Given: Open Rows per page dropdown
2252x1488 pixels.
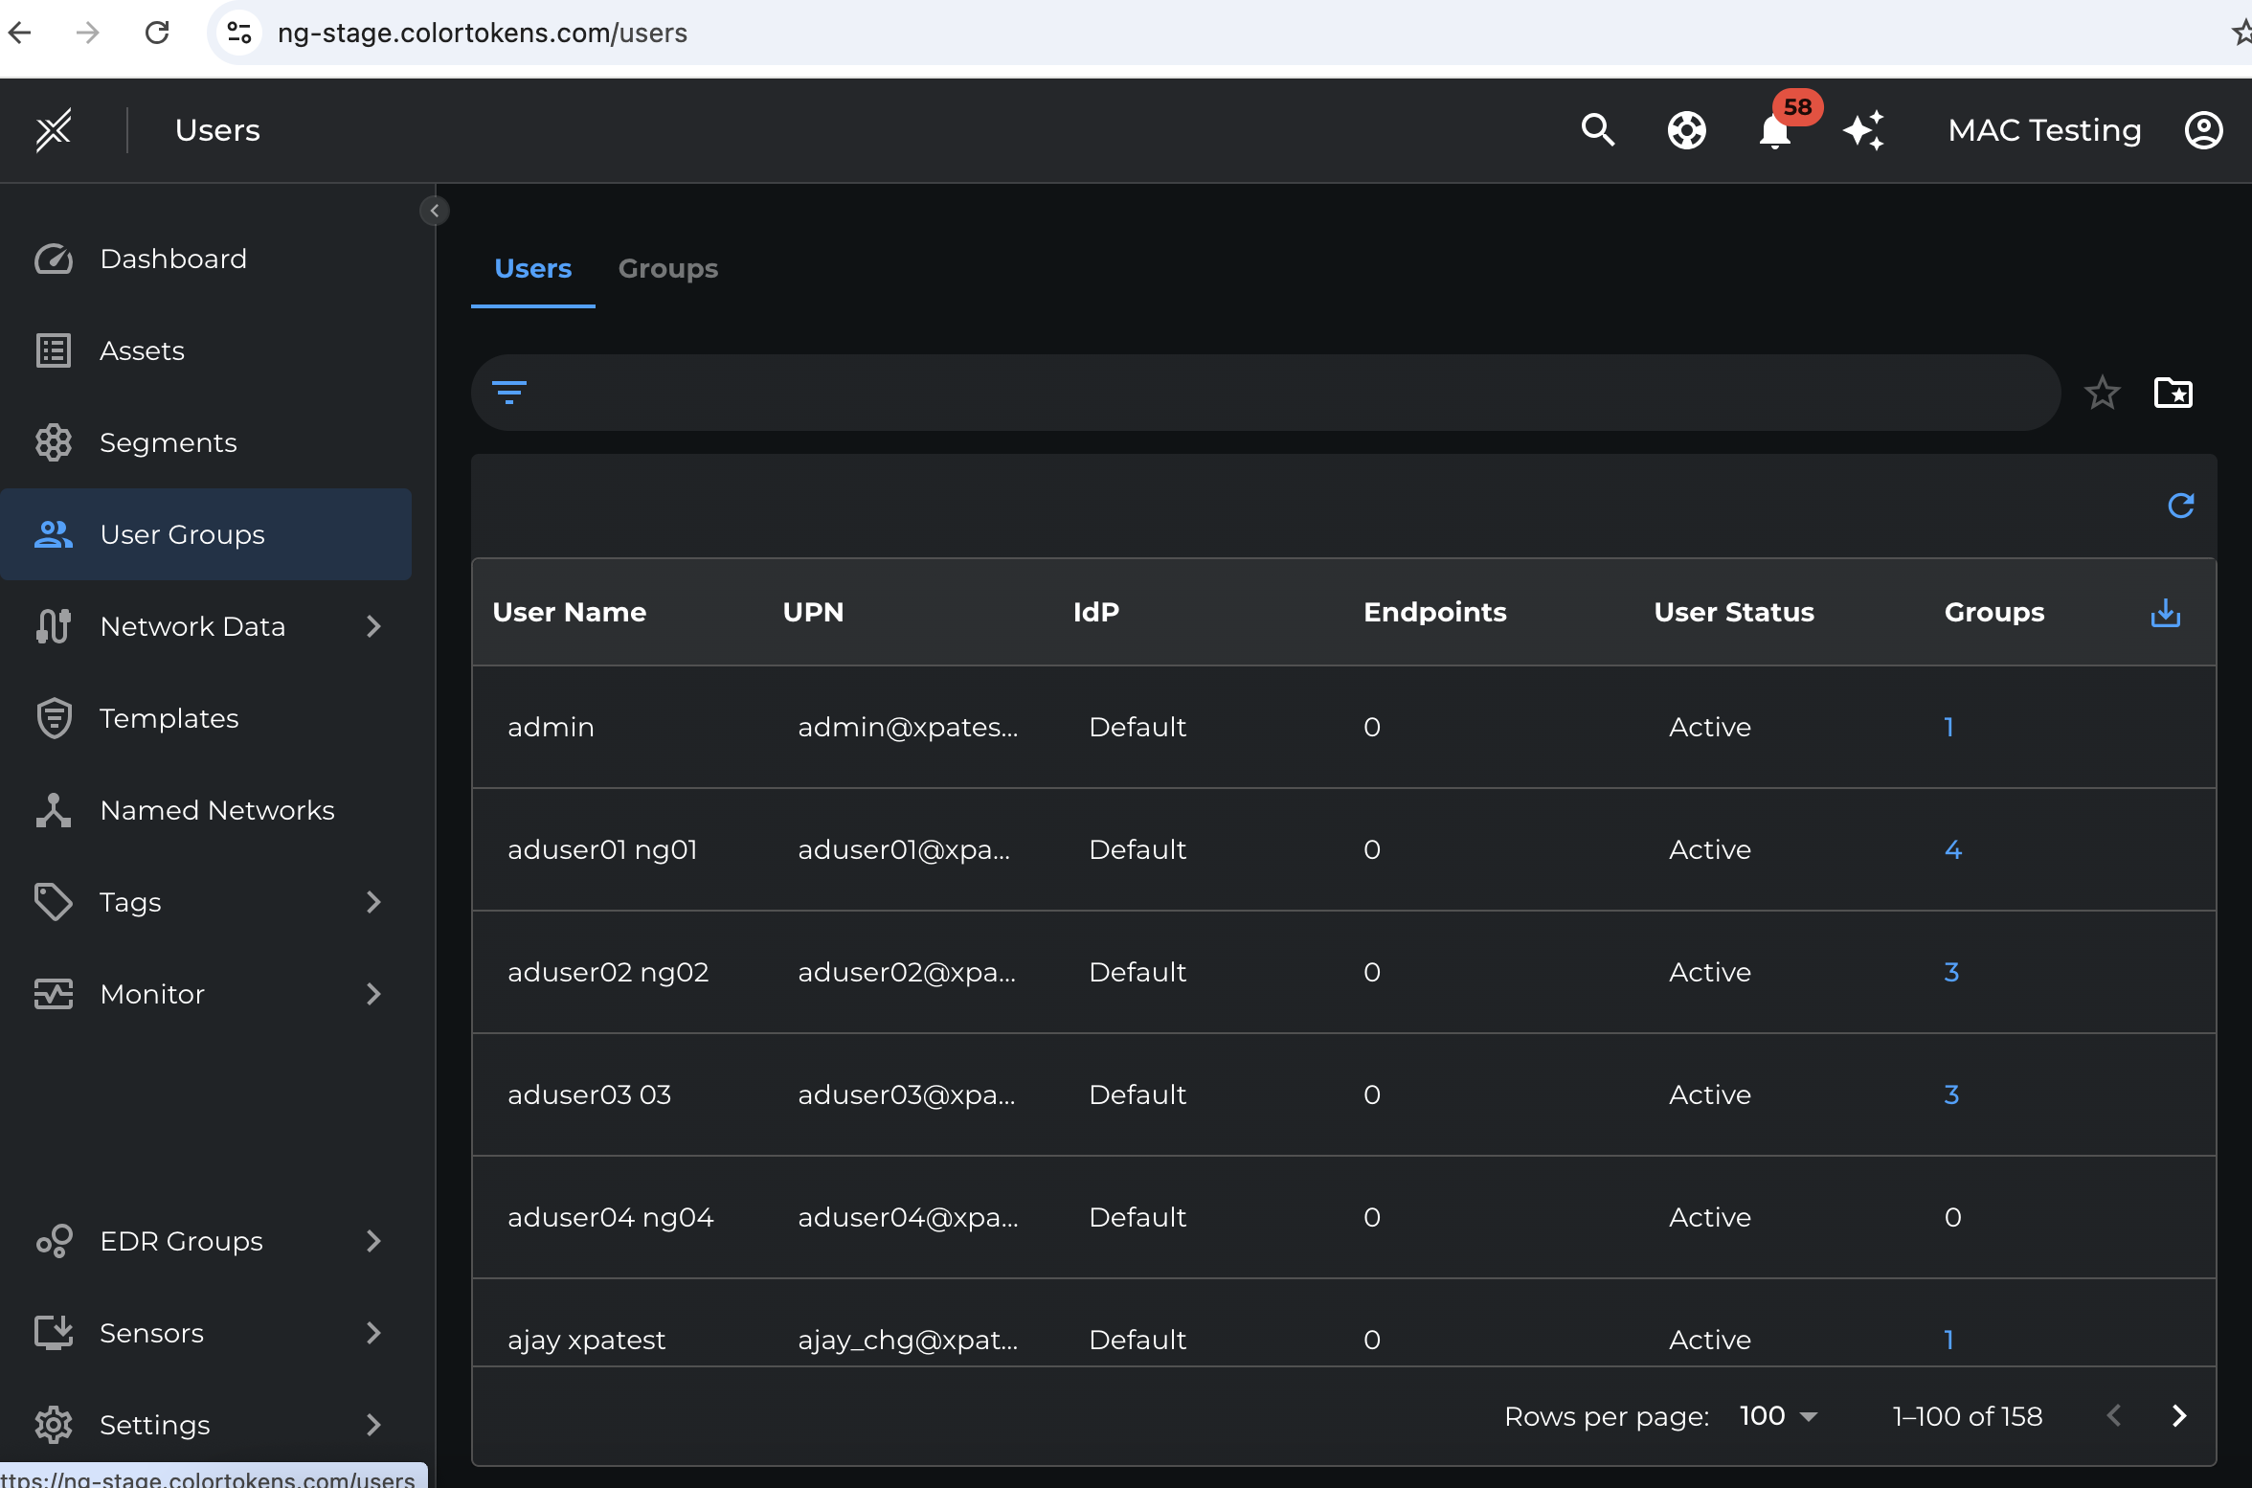Looking at the screenshot, I should pos(1777,1416).
